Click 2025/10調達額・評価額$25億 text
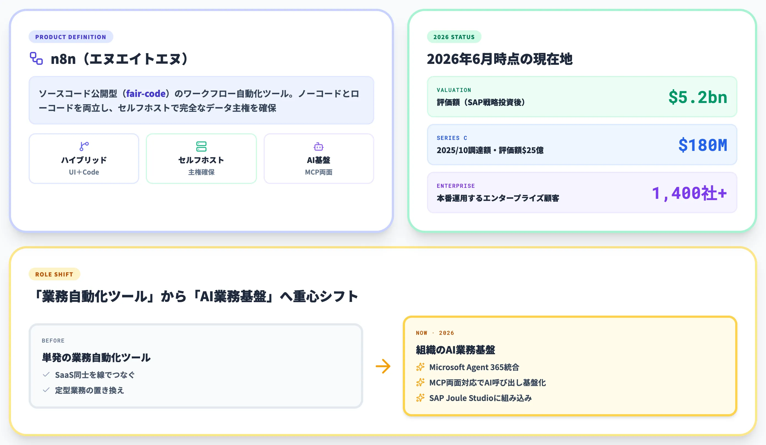 [x=490, y=150]
